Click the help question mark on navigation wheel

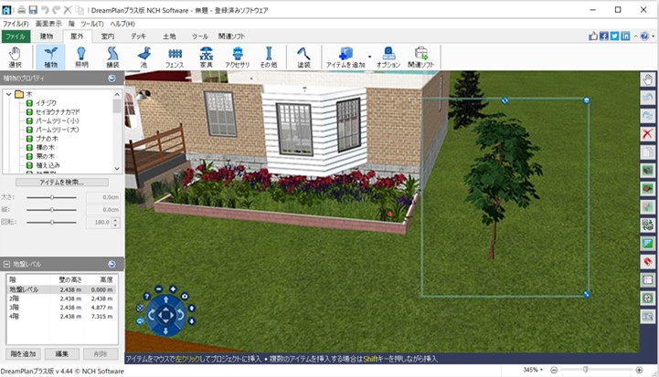pos(146,296)
